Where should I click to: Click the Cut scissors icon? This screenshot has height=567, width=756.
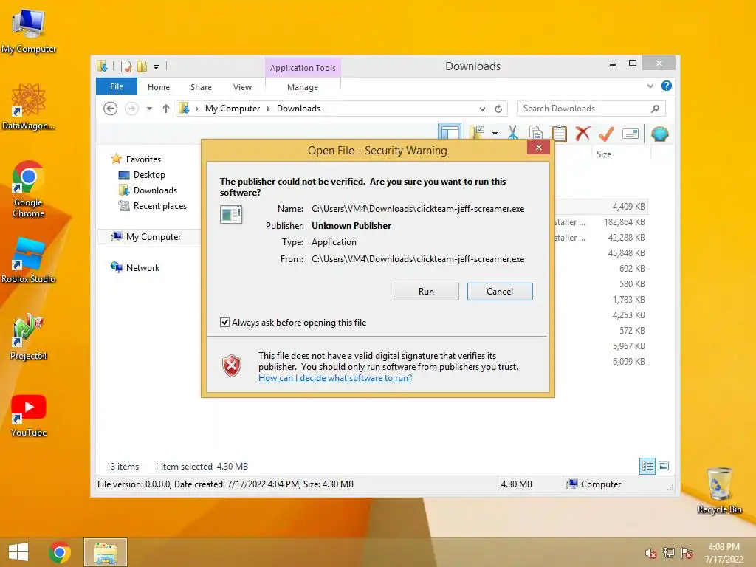(x=512, y=133)
